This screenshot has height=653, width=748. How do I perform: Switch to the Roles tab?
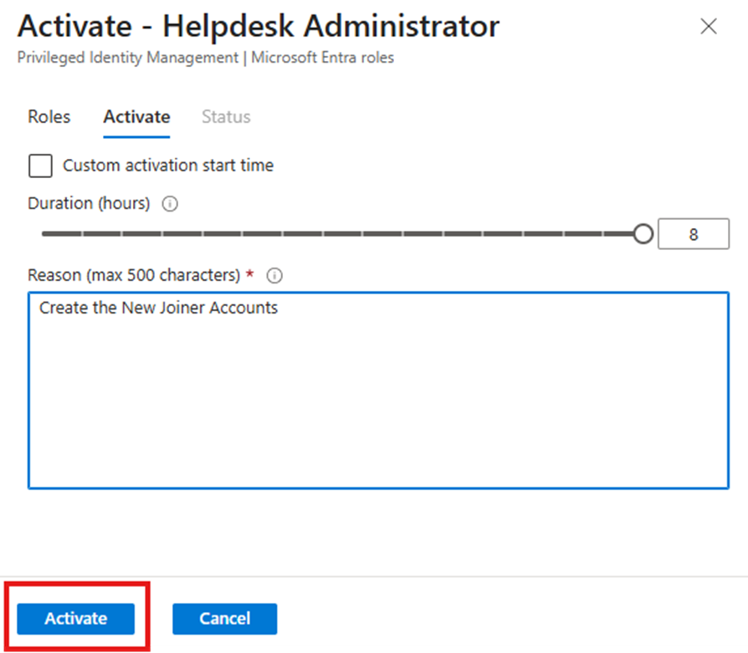click(x=49, y=117)
